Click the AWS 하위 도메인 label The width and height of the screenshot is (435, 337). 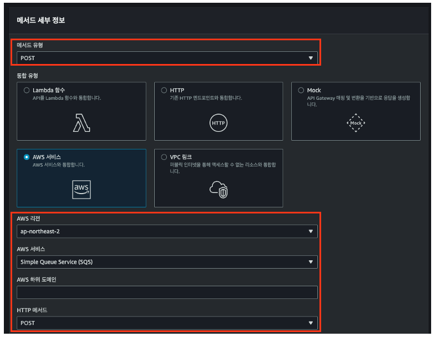click(x=36, y=280)
